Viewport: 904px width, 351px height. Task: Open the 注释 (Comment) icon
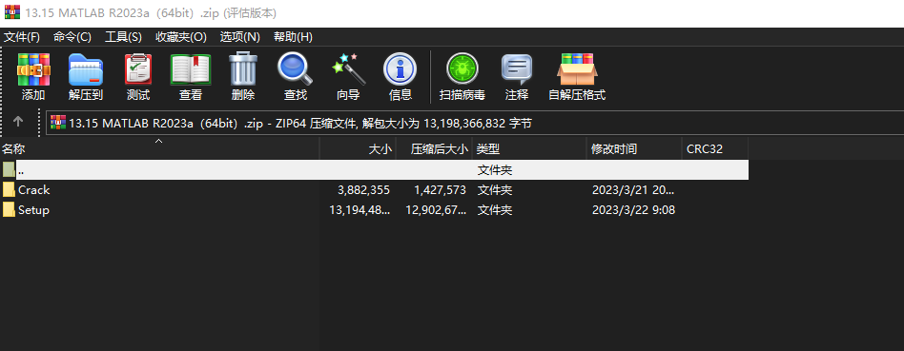pyautogui.click(x=517, y=69)
